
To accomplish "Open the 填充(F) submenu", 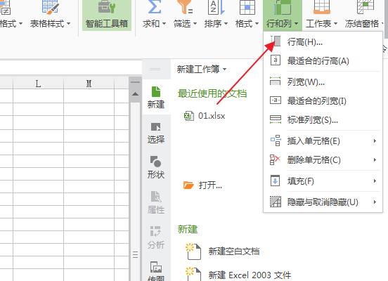I will [x=323, y=181].
